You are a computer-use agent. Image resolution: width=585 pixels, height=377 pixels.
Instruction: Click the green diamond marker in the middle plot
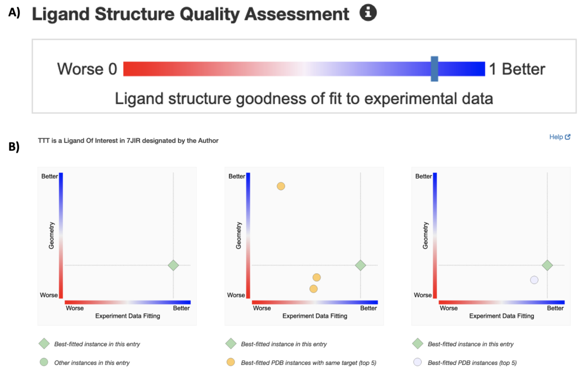click(360, 265)
